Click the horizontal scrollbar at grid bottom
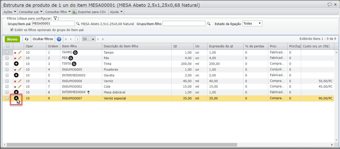340x149 pixels. [122, 145]
